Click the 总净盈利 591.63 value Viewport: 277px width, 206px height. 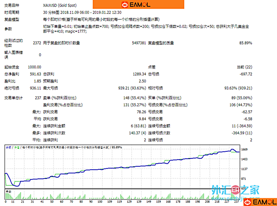[x=35, y=74]
